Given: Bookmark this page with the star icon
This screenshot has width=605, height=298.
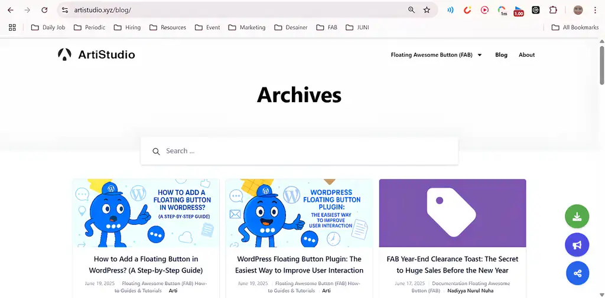Looking at the screenshot, I should point(427,10).
